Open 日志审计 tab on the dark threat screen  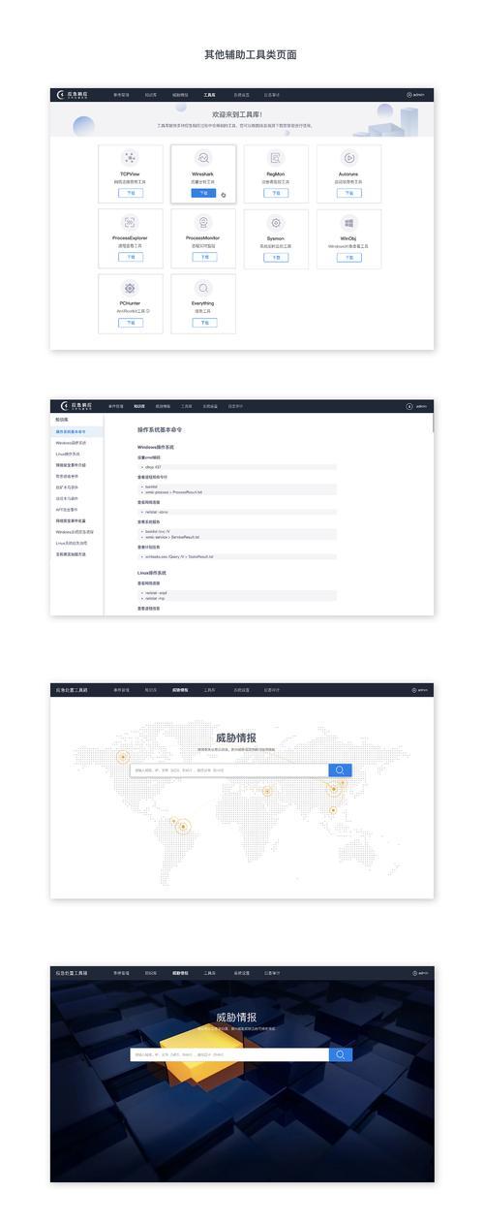tap(271, 972)
